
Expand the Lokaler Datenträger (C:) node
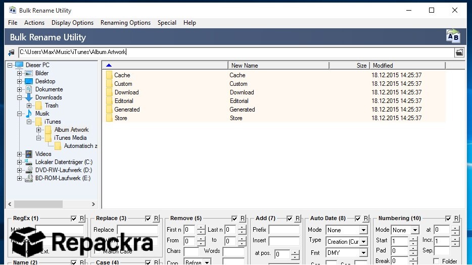coord(19,162)
